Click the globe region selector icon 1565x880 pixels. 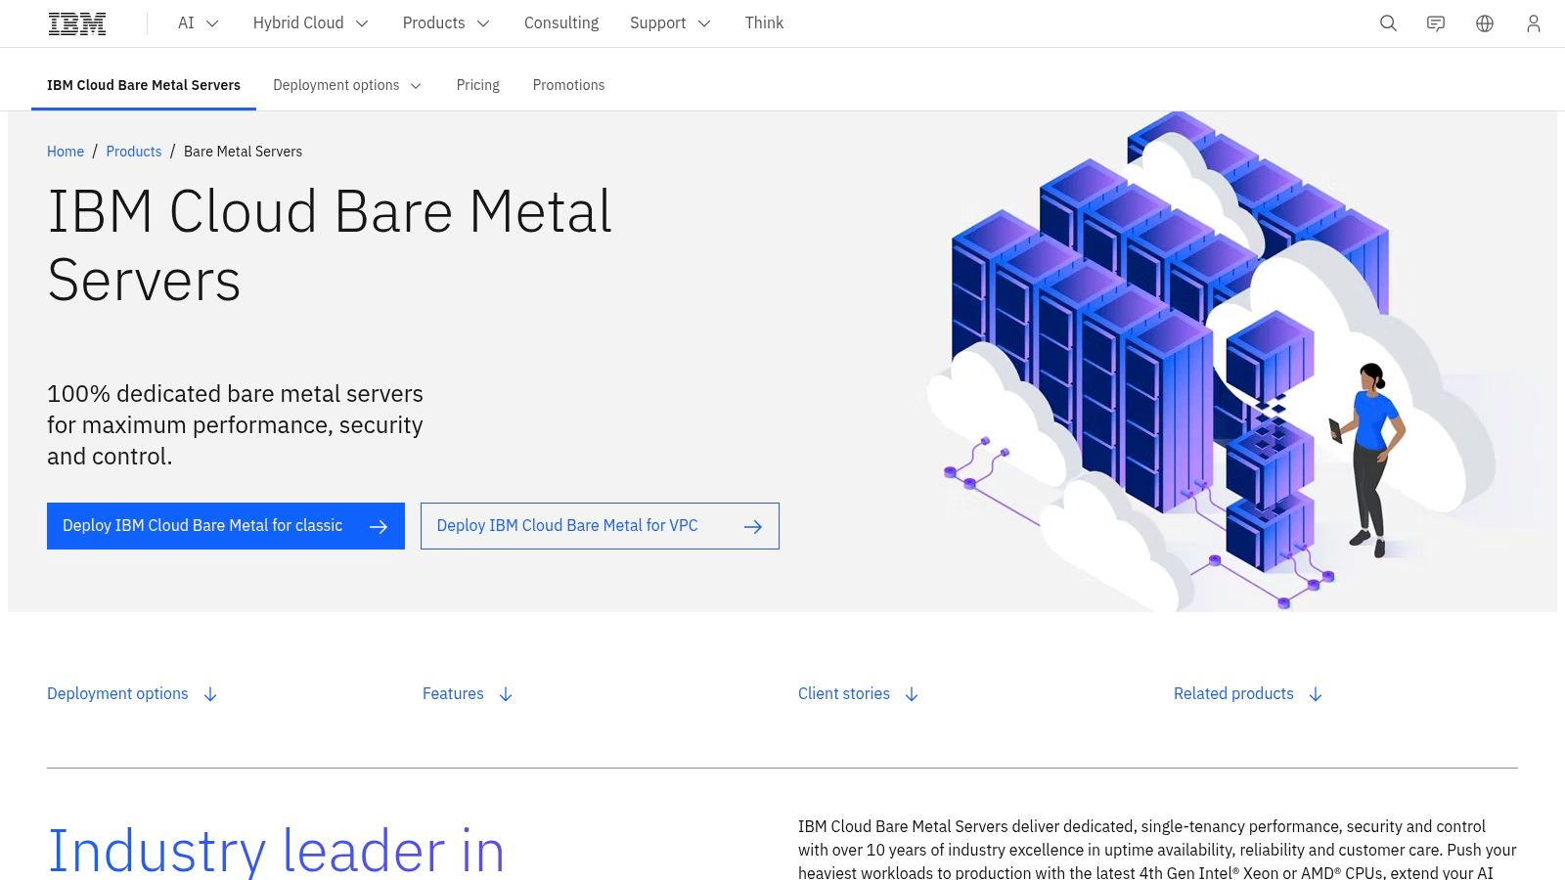[1485, 23]
